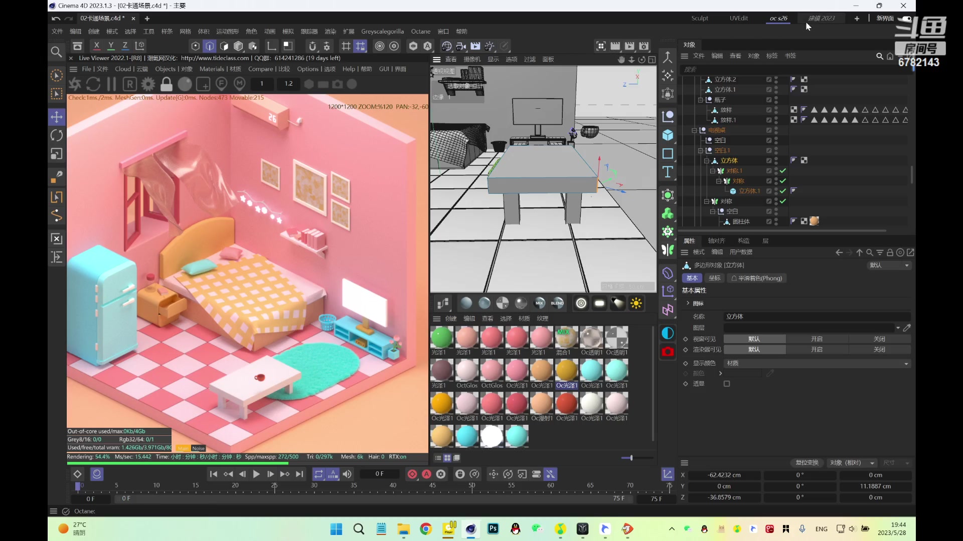Set 渲染器可见 to 开启

817,350
